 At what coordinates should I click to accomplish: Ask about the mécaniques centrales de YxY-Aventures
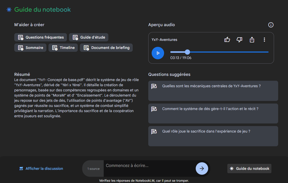click(x=213, y=91)
